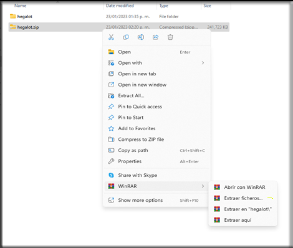
Task: Choose Share with Skype
Action: pyautogui.click(x=156, y=175)
